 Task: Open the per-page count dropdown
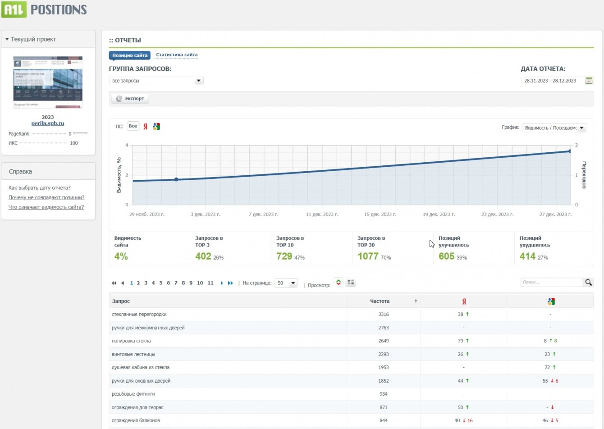286,283
